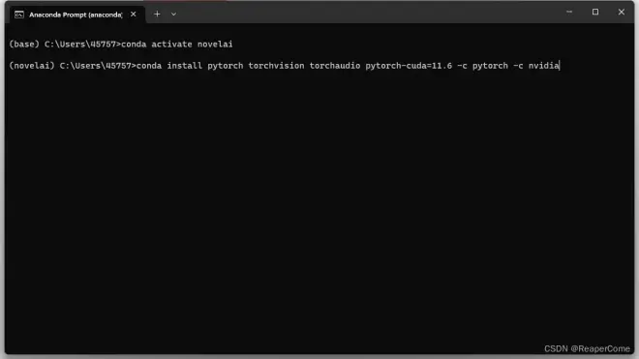
Task: Click the 'CSDN @ReaperCome' watermark
Action: point(587,348)
